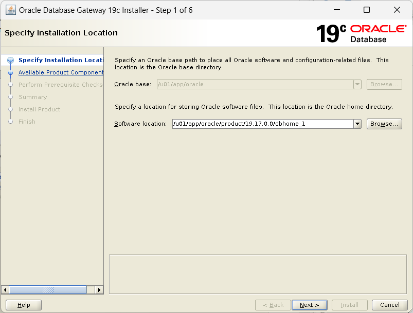Click the empty message area panel
413x313 pixels.
(258, 274)
